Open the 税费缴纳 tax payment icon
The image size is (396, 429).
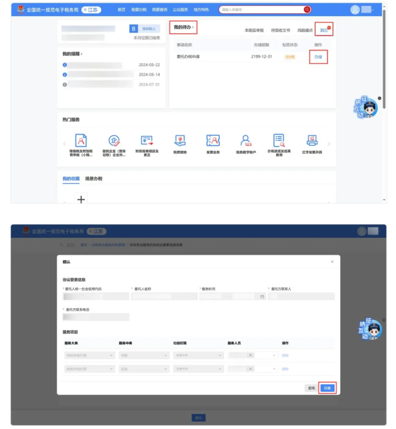[180, 141]
